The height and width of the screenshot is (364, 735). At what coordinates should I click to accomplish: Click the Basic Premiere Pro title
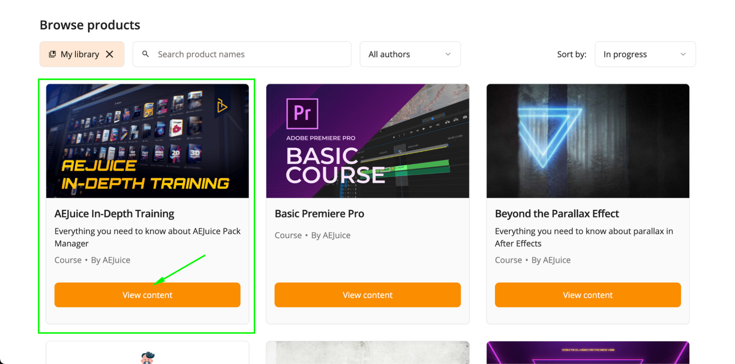319,214
